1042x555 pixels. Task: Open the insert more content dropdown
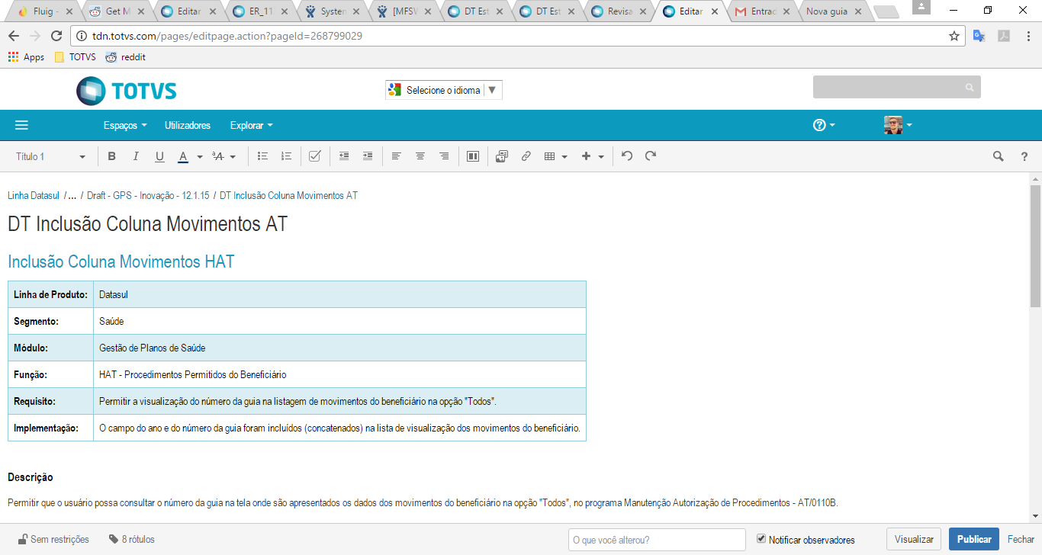click(x=593, y=156)
